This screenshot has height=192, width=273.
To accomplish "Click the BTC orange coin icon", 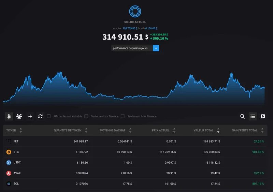I will [x=9, y=152].
